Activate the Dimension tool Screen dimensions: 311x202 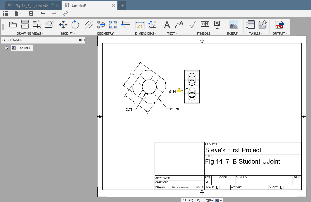pyautogui.click(x=140, y=25)
